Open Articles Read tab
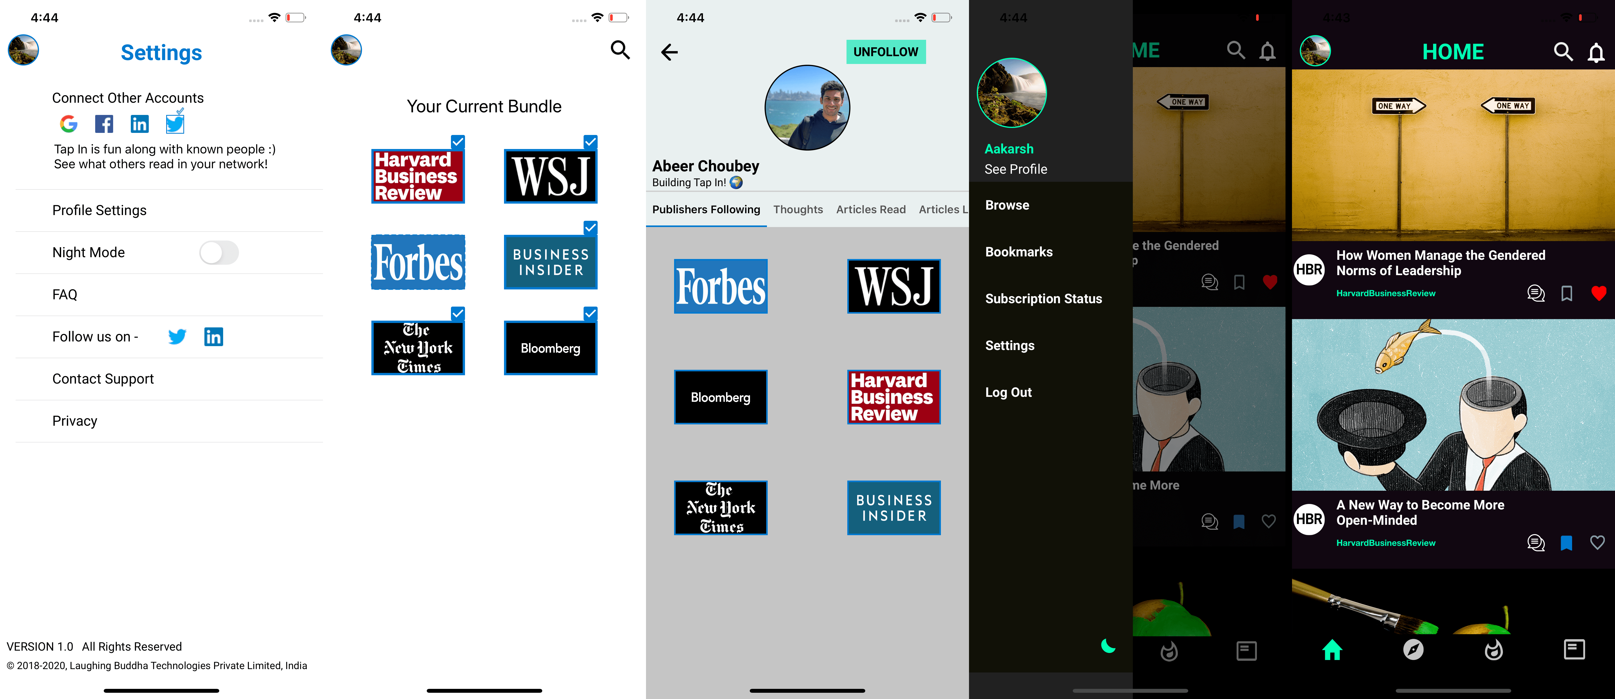Image resolution: width=1615 pixels, height=699 pixels. coord(870,209)
